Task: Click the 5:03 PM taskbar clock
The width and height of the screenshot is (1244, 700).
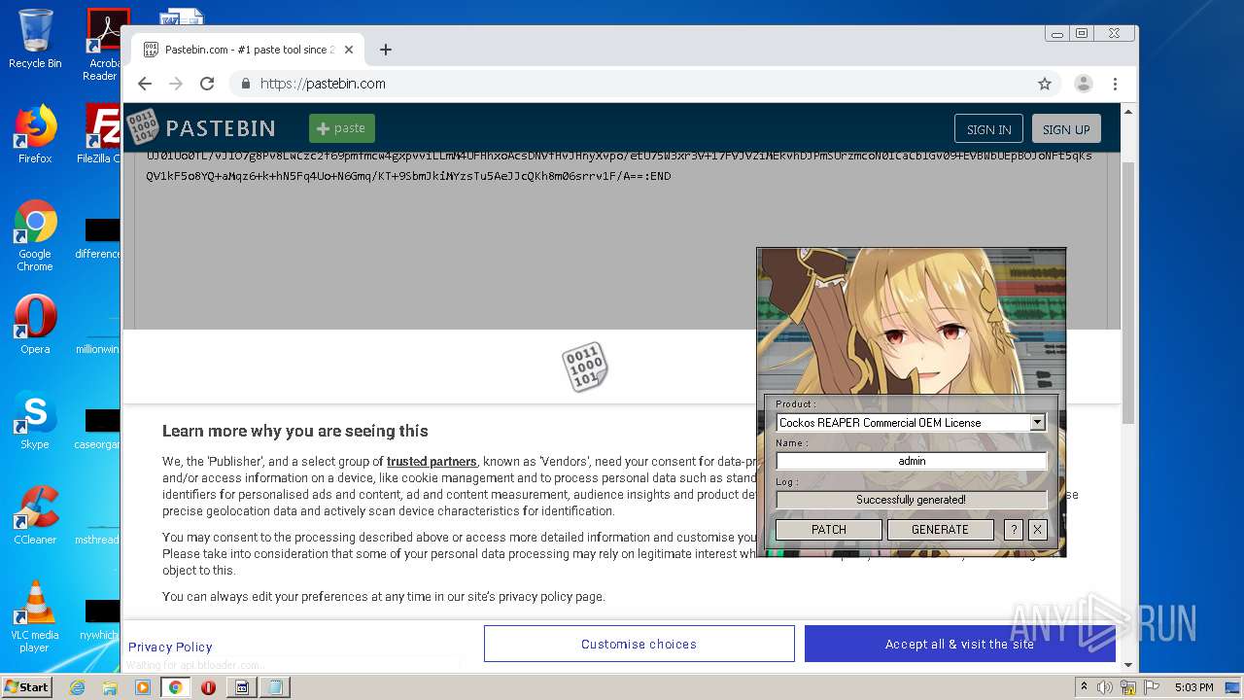Action: point(1193,687)
